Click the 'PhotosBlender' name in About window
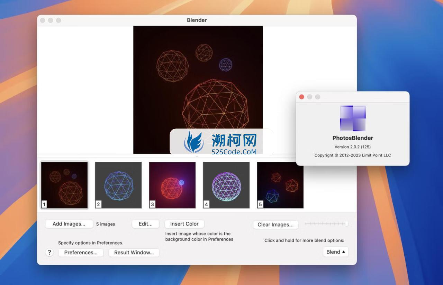This screenshot has width=443, height=285. pos(353,138)
